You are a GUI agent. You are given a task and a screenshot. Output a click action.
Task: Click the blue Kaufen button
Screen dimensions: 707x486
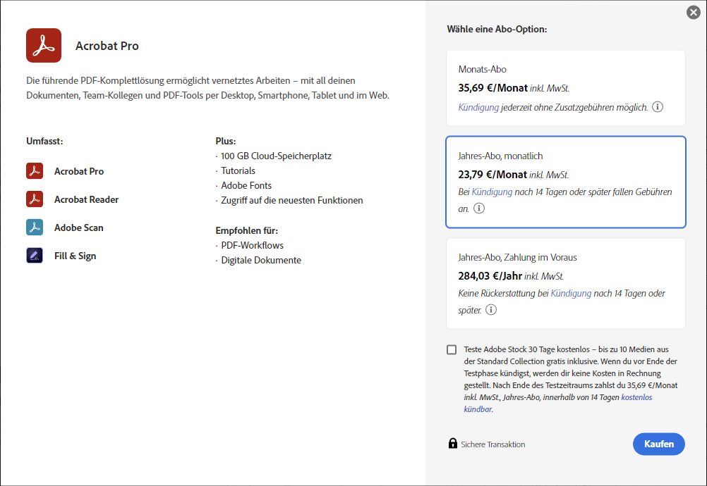click(x=658, y=444)
